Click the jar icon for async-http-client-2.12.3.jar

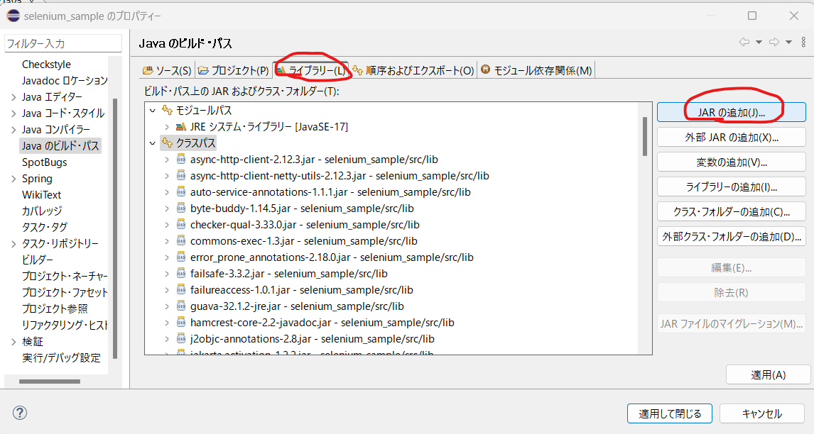tap(180, 159)
